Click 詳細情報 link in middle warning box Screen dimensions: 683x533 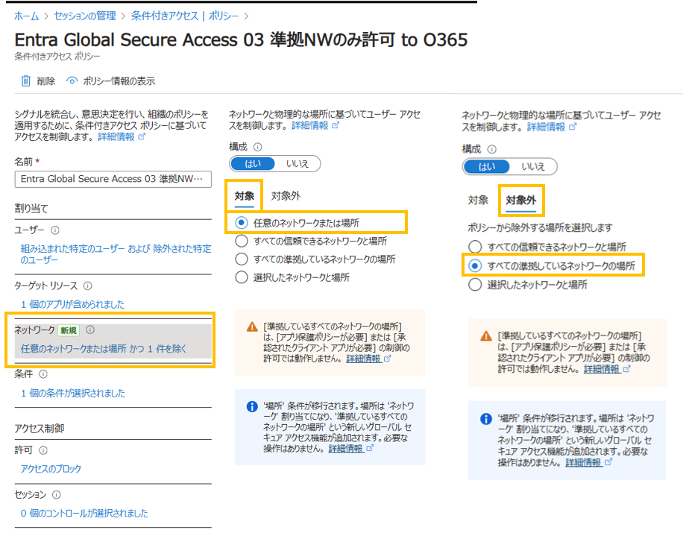tap(364, 359)
